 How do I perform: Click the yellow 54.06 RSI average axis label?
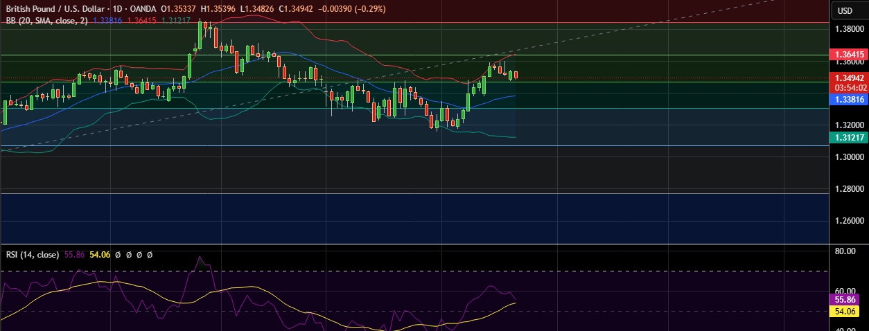[x=848, y=312]
